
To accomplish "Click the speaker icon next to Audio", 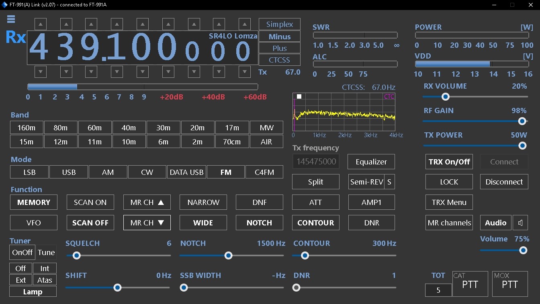I will pos(520,223).
